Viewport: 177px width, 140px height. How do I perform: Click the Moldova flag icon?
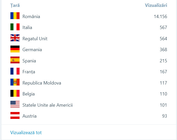pyautogui.click(x=15, y=82)
